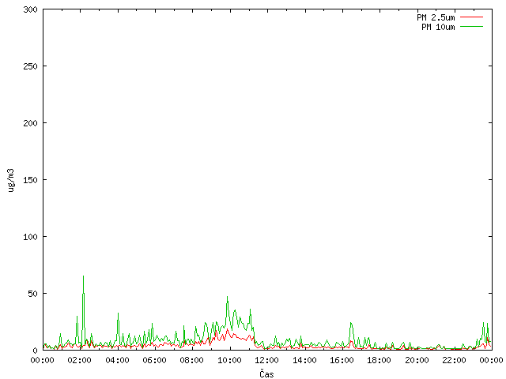
Task: Click the 10:00 time label
Action: (x=229, y=360)
